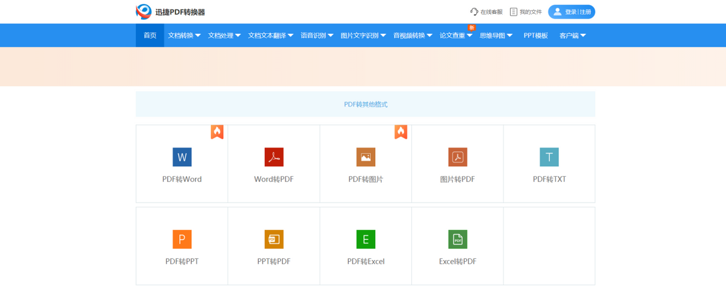Click the 图片转PDF orange icon

pyautogui.click(x=457, y=157)
